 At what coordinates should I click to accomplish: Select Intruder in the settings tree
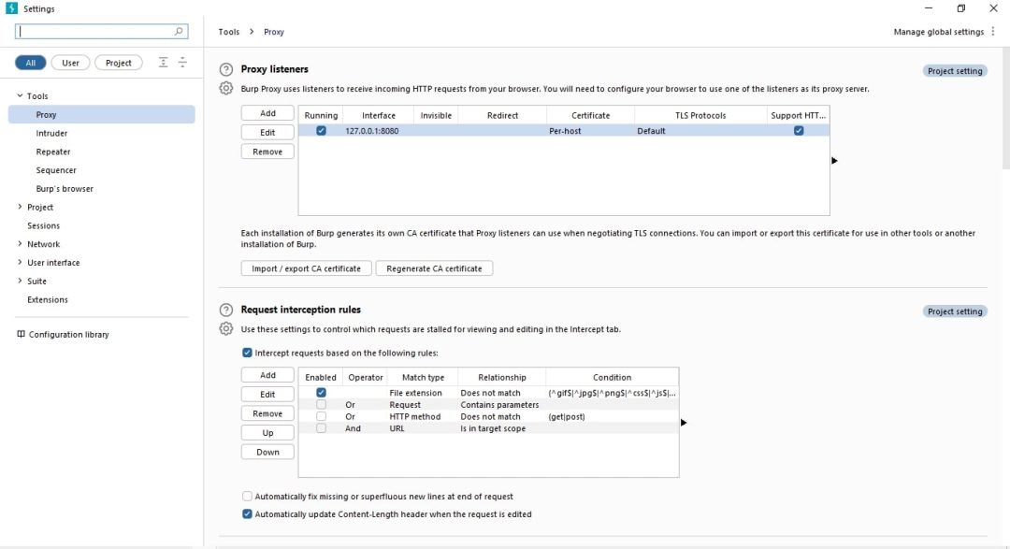[x=51, y=134]
